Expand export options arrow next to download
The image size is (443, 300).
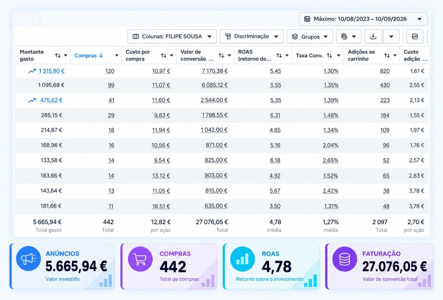pyautogui.click(x=391, y=37)
